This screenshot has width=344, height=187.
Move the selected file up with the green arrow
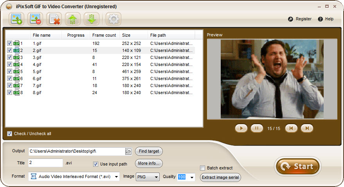(73, 19)
